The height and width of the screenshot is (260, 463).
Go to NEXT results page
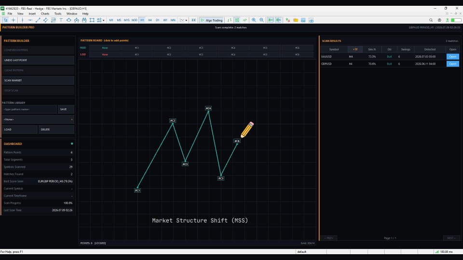click(x=451, y=238)
